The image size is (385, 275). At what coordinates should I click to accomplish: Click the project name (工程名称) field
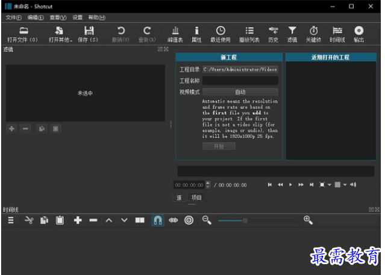click(240, 81)
